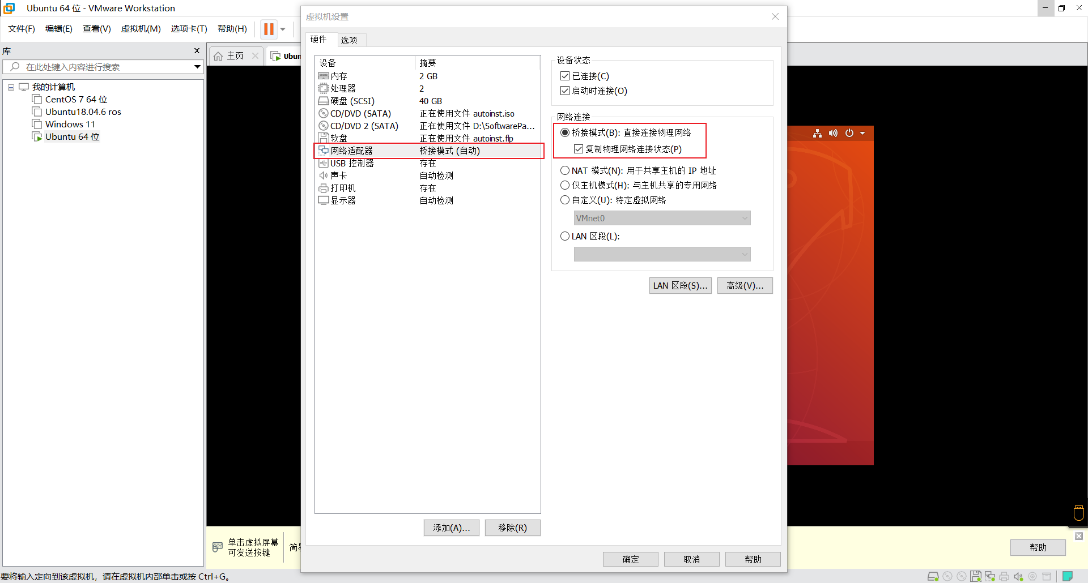The width and height of the screenshot is (1088, 583).
Task: Click 确定 button in settings dialog
Action: pos(631,559)
